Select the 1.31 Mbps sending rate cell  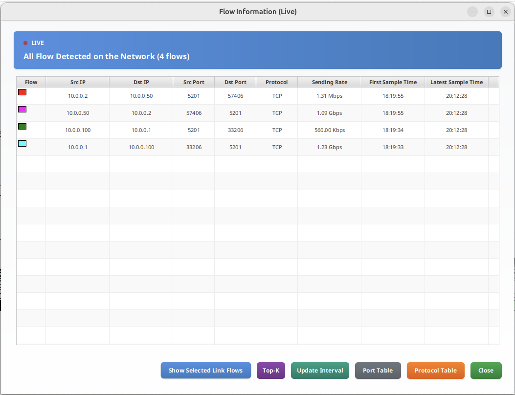coord(330,96)
